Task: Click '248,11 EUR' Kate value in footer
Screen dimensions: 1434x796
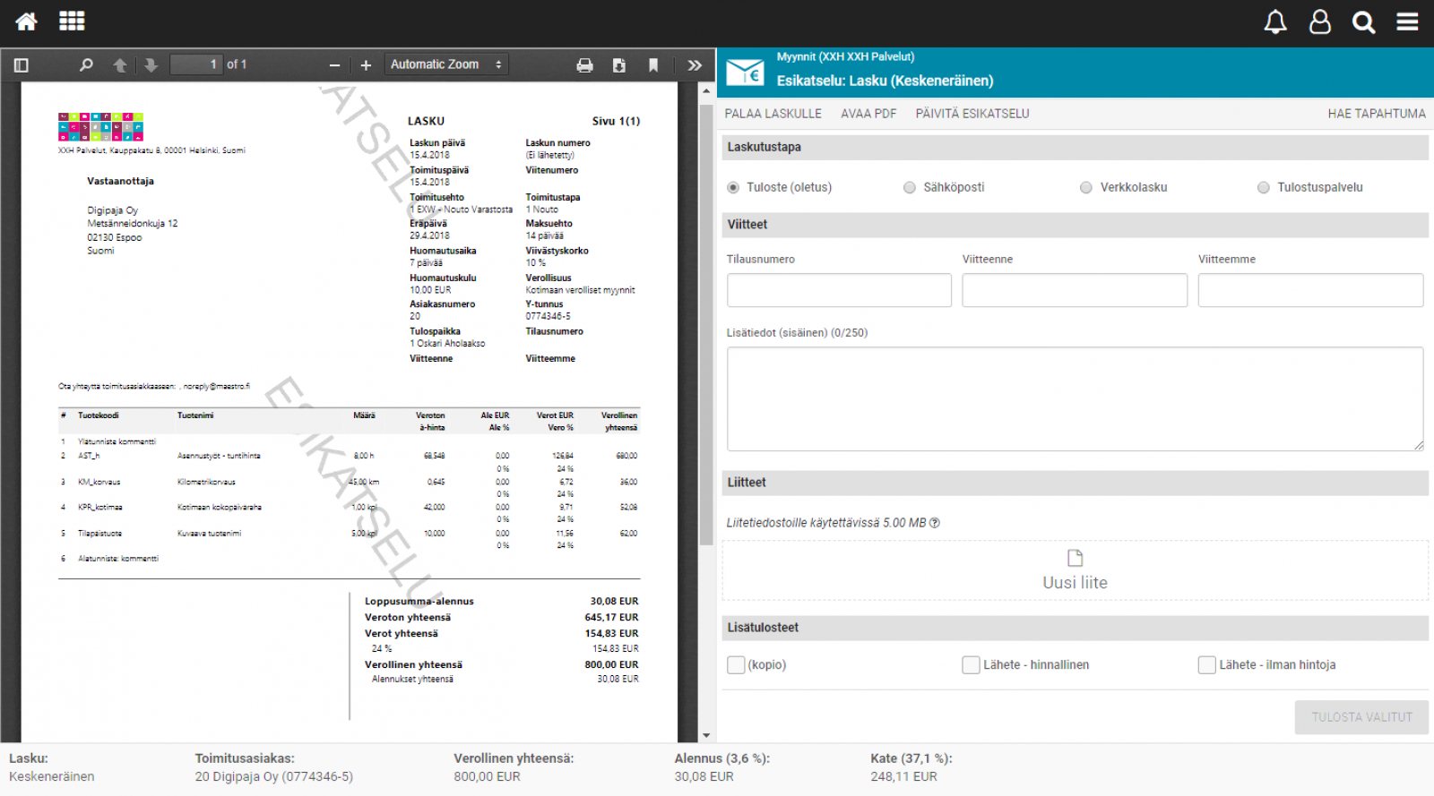Action: click(903, 776)
